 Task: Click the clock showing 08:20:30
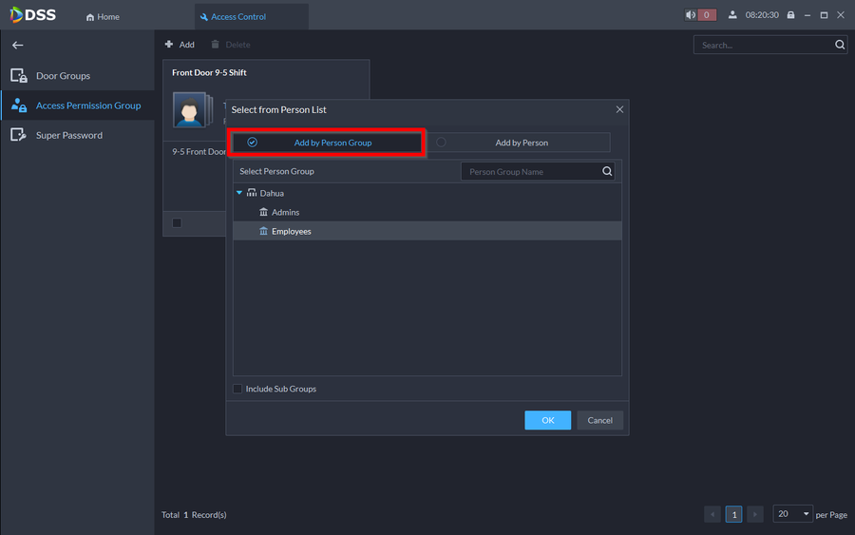(762, 14)
